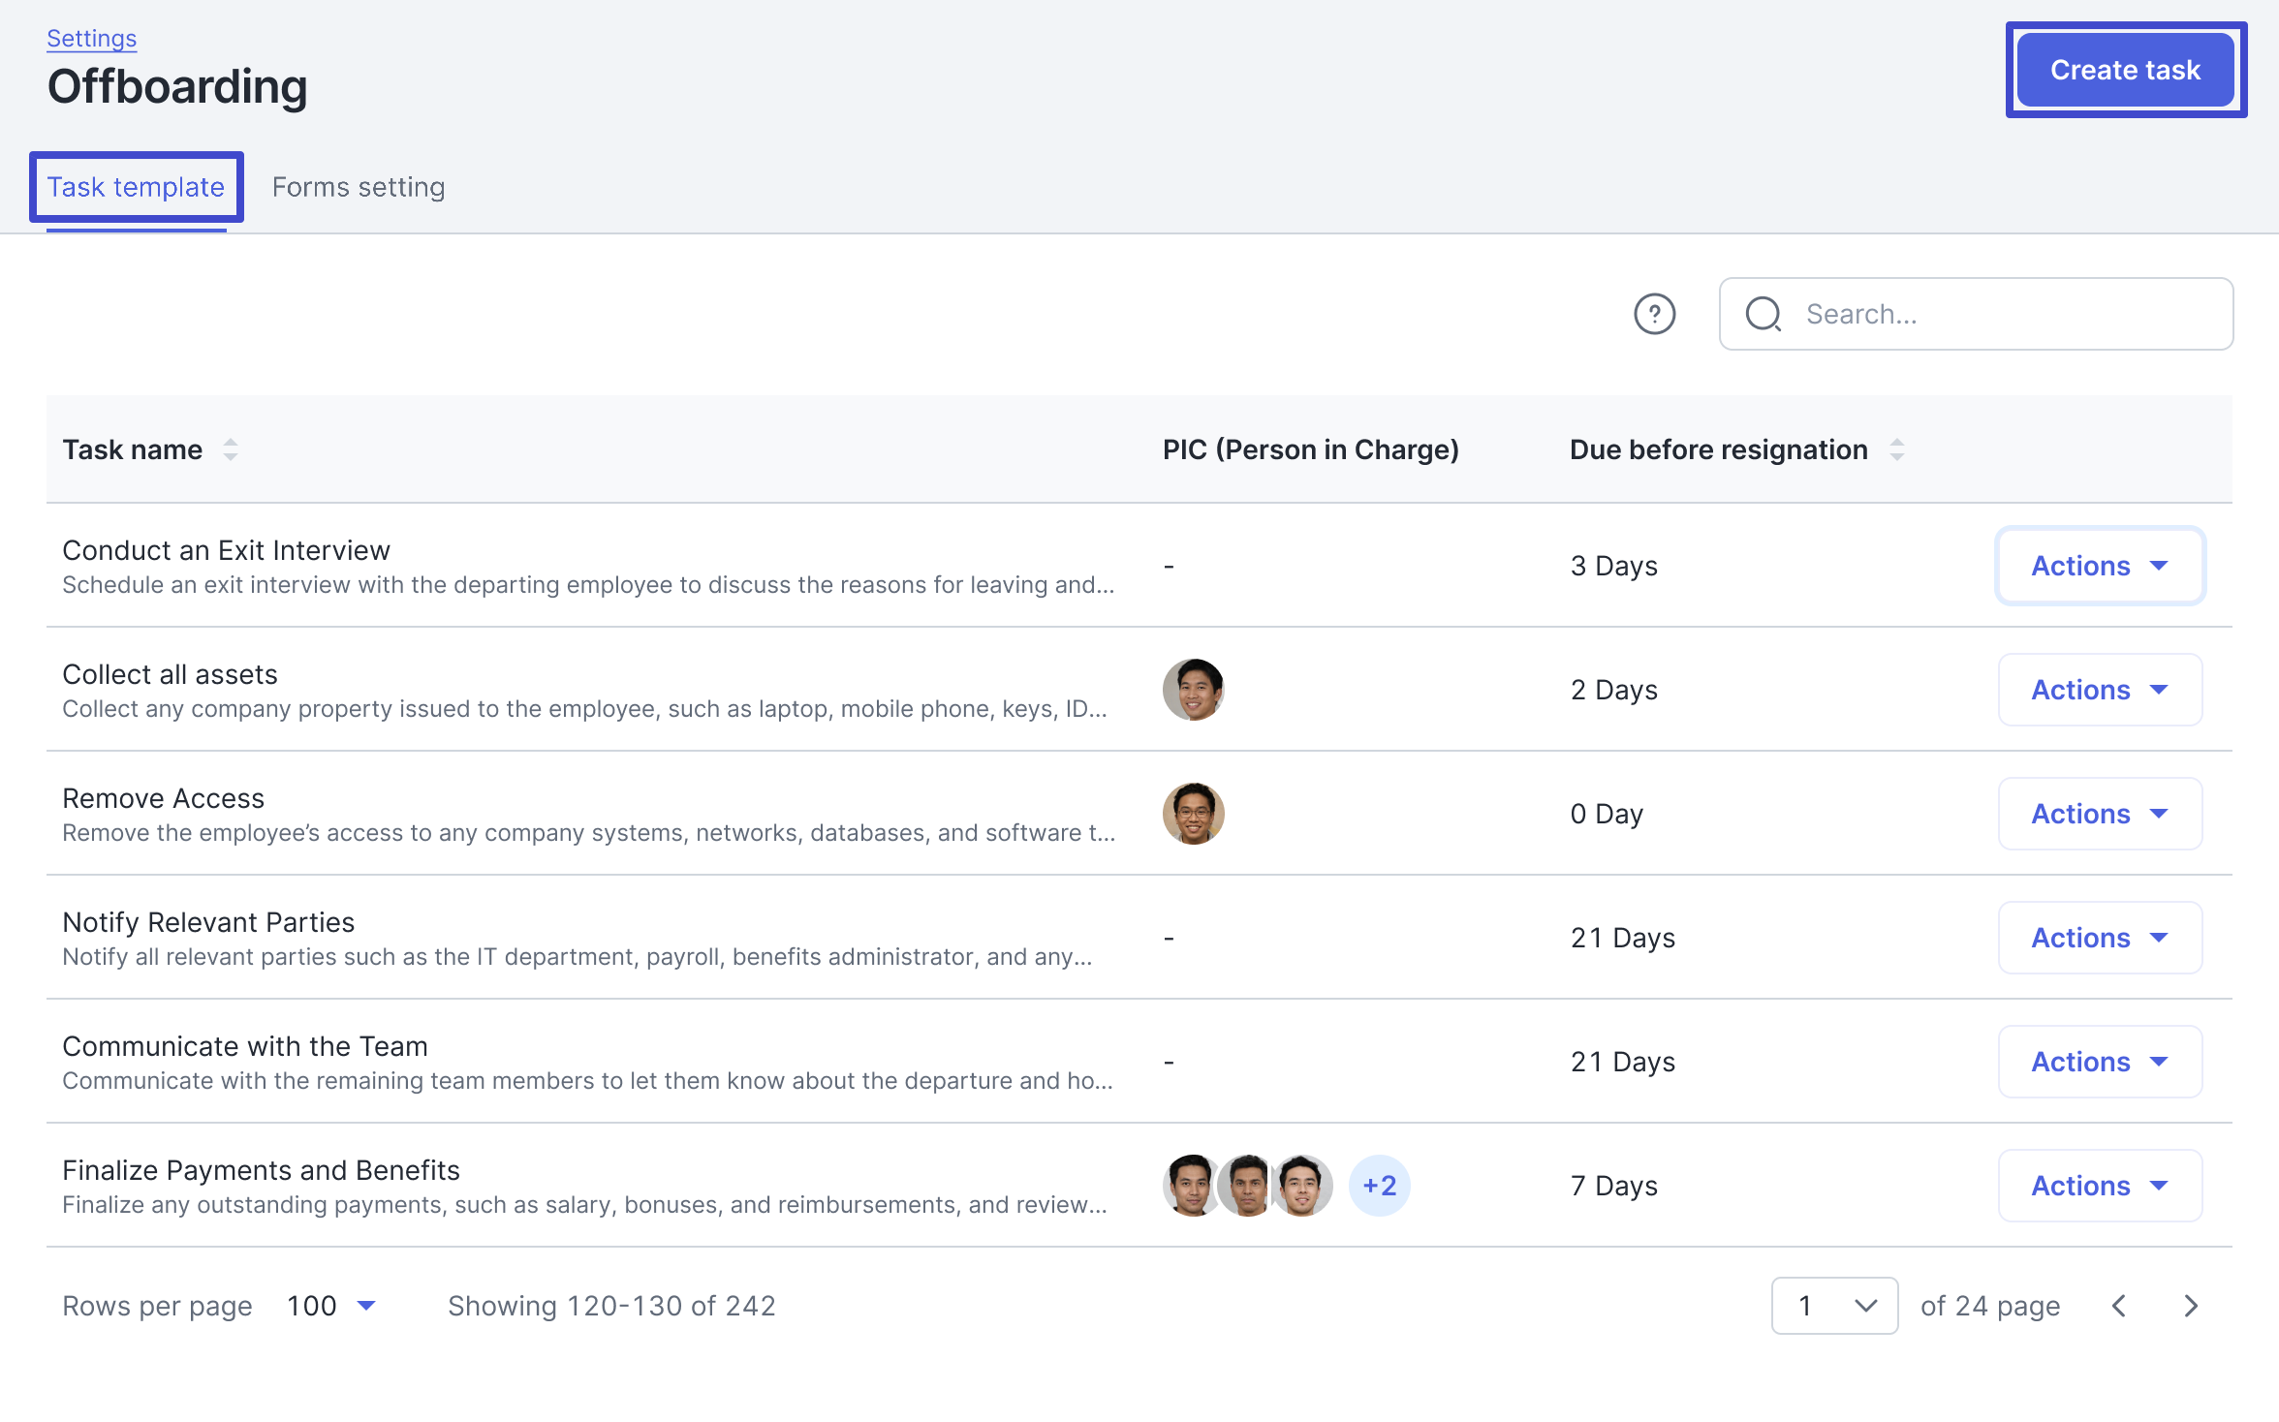Image resolution: width=2279 pixels, height=1422 pixels.
Task: Click 21 Days in Communicate with the Team row
Action: 1622,1062
